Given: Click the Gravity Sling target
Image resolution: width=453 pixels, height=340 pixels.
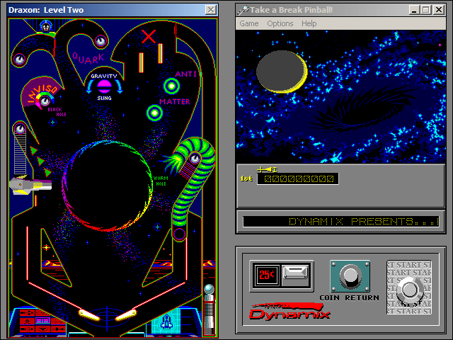Looking at the screenshot, I should 104,86.
